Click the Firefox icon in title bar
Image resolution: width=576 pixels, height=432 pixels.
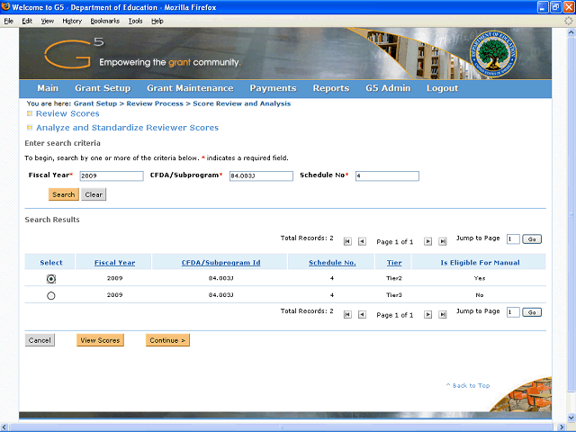(x=5, y=7)
